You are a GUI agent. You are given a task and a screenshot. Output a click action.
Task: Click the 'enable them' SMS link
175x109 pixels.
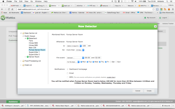click(111, 77)
